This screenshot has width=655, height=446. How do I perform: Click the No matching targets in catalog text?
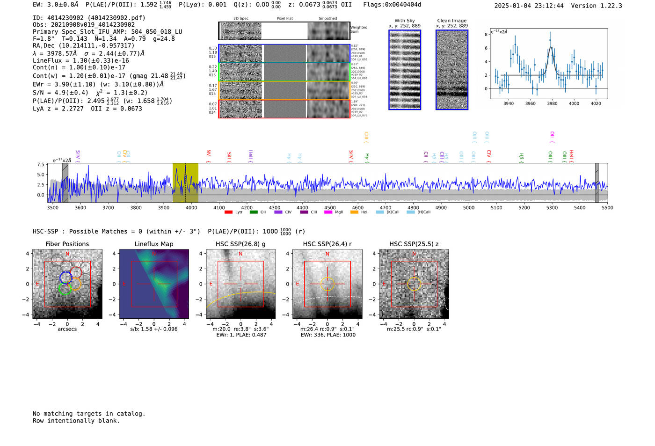click(89, 414)
